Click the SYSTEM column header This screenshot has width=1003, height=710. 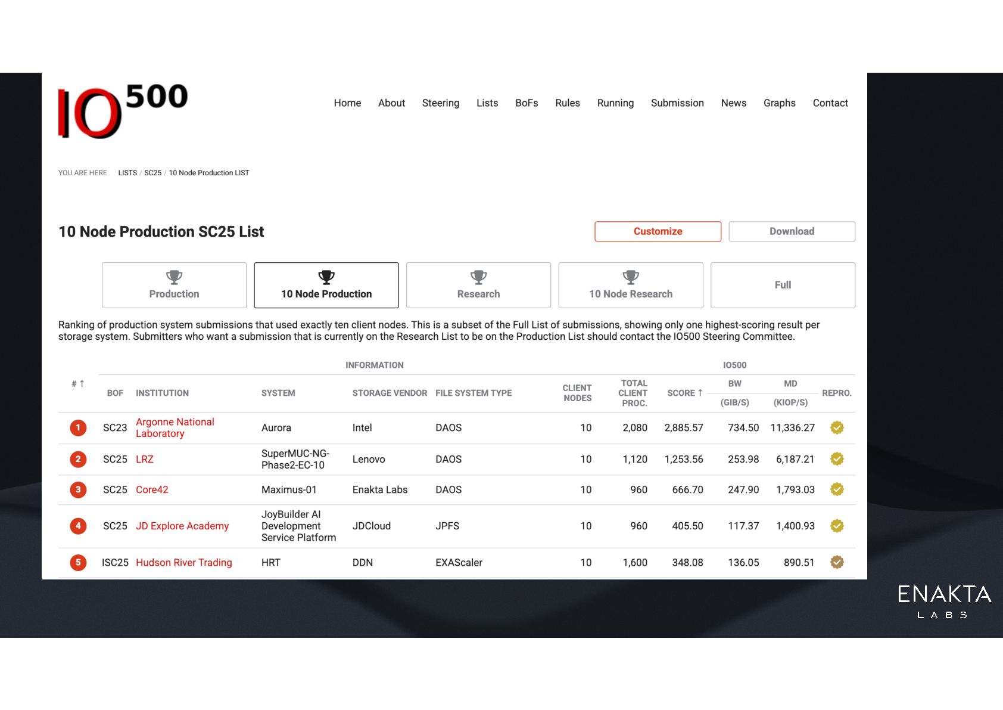coord(278,393)
